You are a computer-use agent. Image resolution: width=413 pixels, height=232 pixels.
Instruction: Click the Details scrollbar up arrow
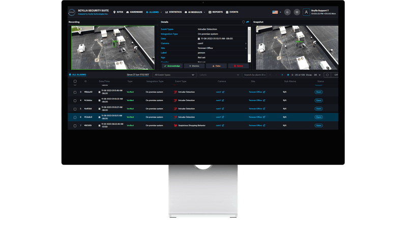tap(249, 28)
